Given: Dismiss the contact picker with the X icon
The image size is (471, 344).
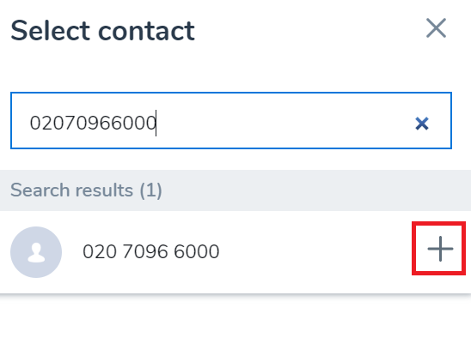Looking at the screenshot, I should 436,28.
